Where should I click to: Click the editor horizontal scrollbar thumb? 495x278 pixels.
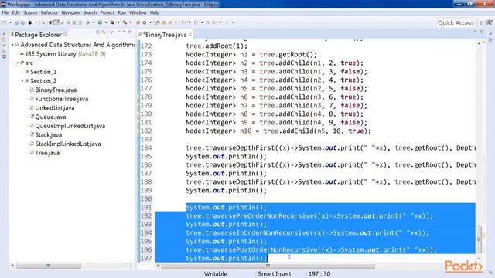(x=268, y=266)
